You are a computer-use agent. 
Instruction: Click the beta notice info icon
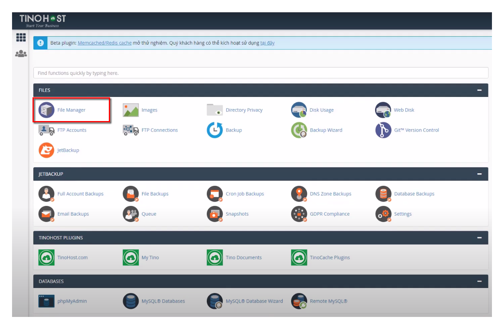coord(40,43)
